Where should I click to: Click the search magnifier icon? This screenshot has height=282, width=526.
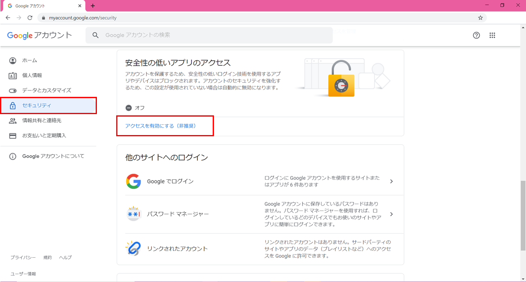[x=96, y=35]
